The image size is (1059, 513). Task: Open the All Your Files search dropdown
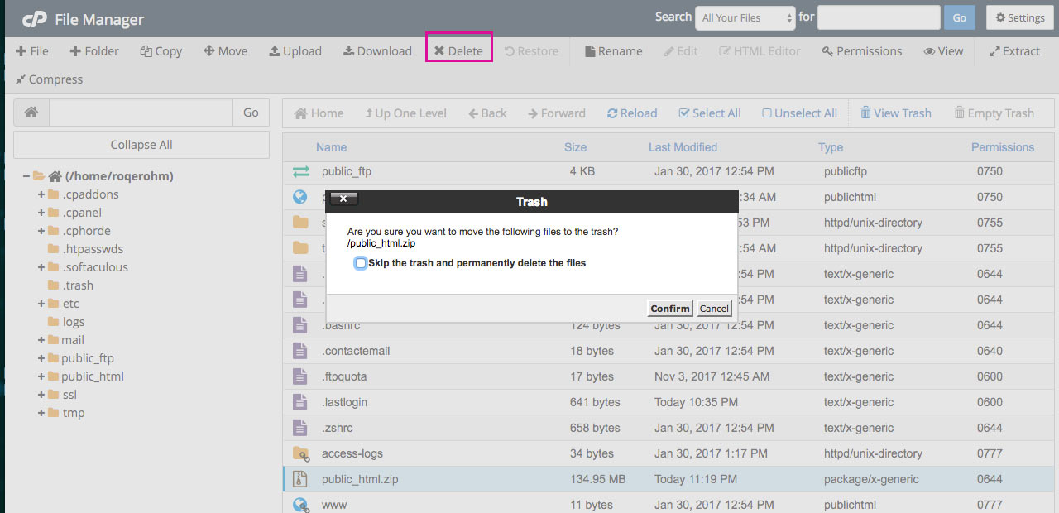click(746, 17)
